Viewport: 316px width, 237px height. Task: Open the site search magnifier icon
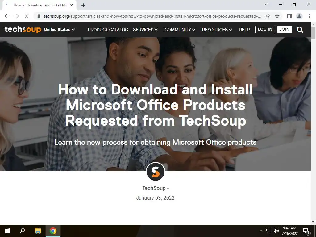coord(300,30)
